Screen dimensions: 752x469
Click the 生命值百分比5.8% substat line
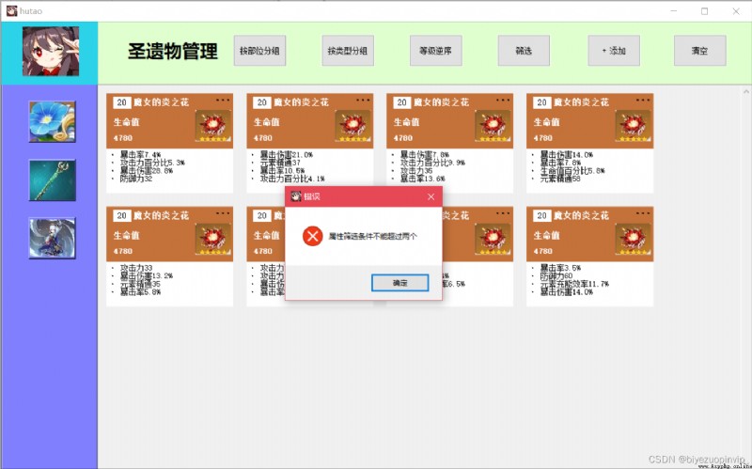click(x=572, y=170)
